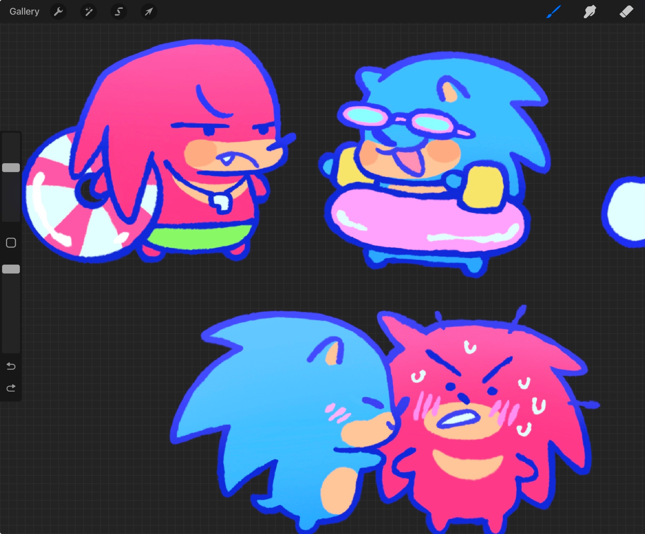Click the brush opacity slider handle
Image resolution: width=645 pixels, height=534 pixels.
[x=11, y=269]
